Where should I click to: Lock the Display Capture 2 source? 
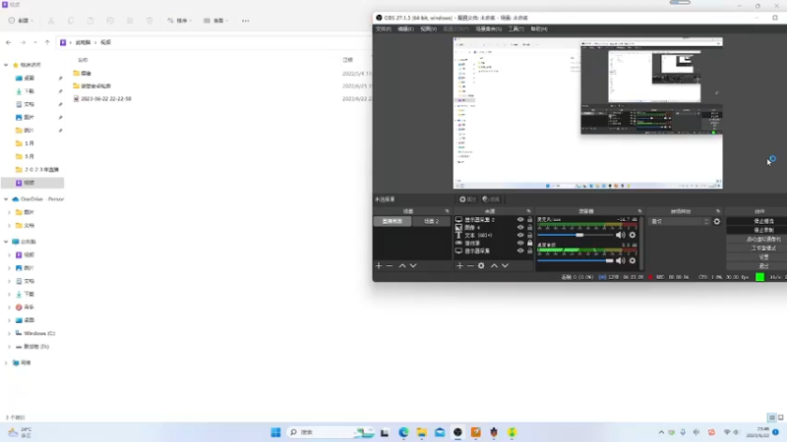[x=529, y=219]
